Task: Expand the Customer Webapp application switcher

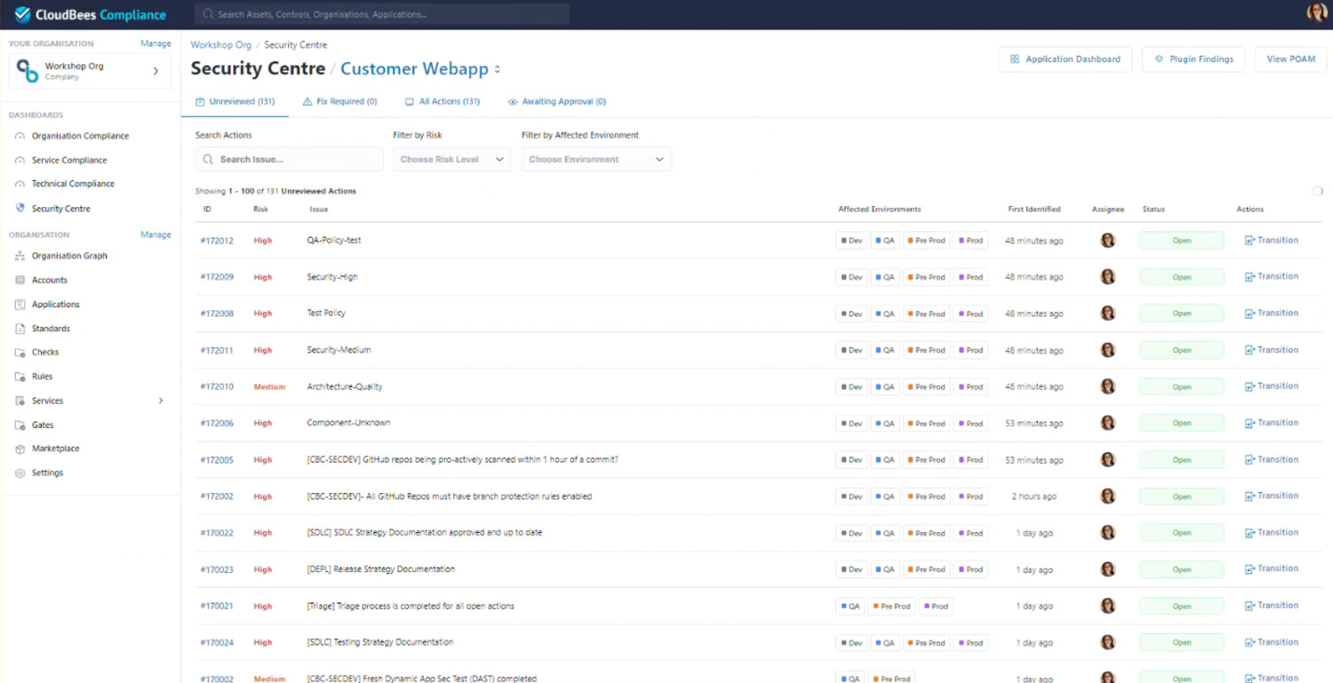Action: [x=498, y=69]
